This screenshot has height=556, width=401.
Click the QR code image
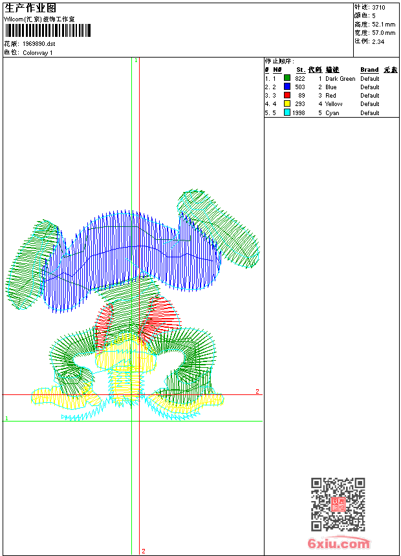(x=338, y=504)
